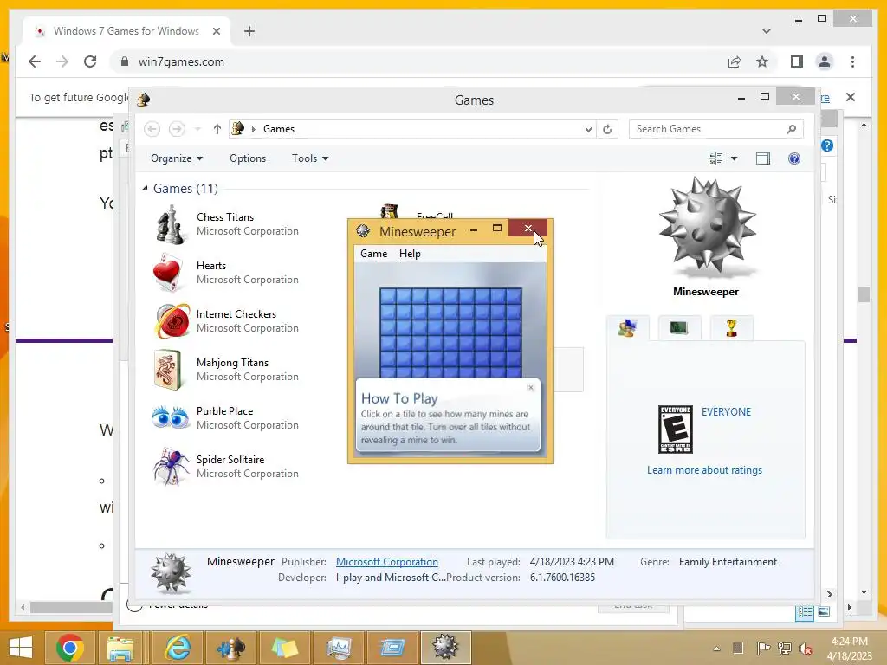Go back in Chrome browser

35,61
